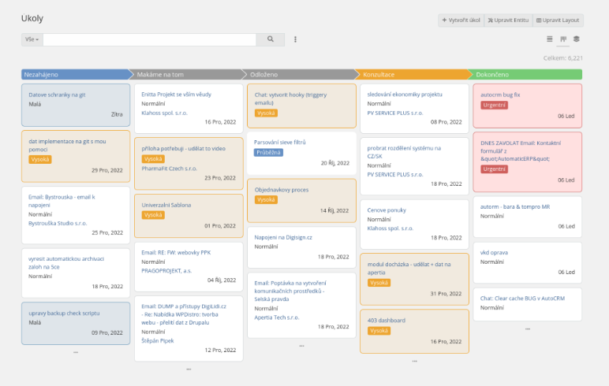Expand more items in Dokončeno column
609x386 pixels.
[x=527, y=328]
